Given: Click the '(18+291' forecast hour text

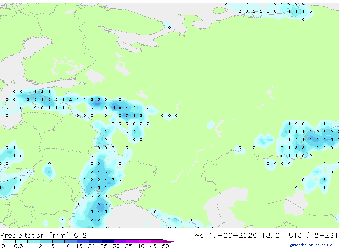Looking at the screenshot, I should pyautogui.click(x=322, y=235).
